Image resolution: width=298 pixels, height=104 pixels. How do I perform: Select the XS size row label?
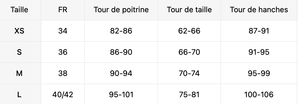[19, 31]
